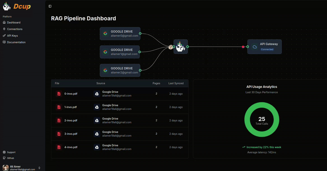Click the PDF icon for 0-invo.pdf
This screenshot has height=171, width=327.
point(59,94)
